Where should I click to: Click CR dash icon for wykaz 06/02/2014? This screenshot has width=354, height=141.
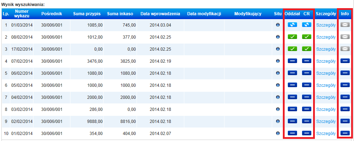[307, 73]
